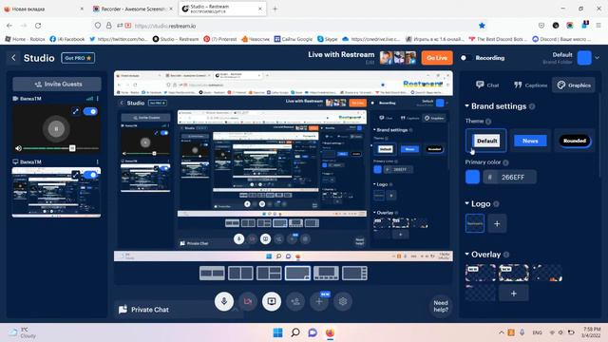Show info about Primary color
This screenshot has width=608, height=342.
505,162
